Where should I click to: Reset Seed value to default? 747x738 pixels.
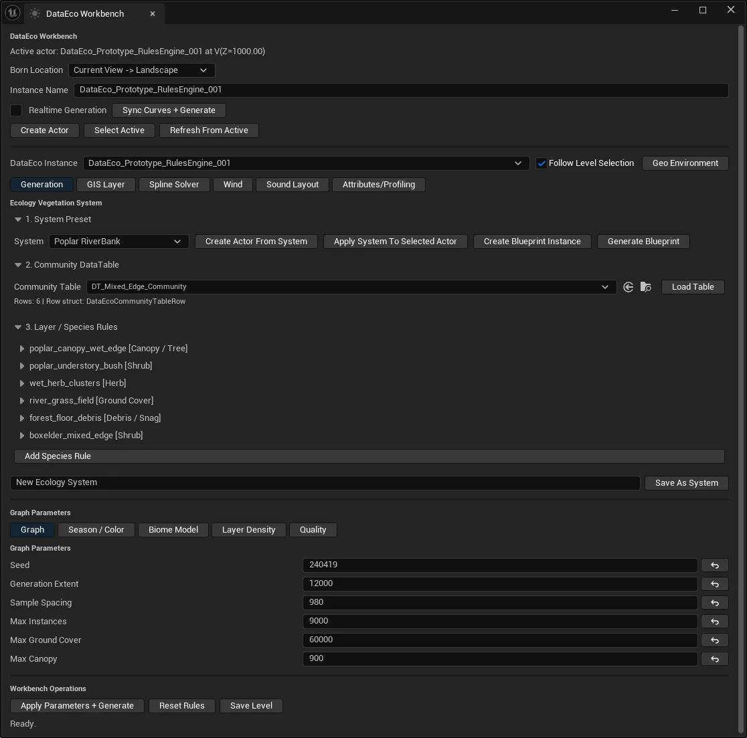(715, 565)
